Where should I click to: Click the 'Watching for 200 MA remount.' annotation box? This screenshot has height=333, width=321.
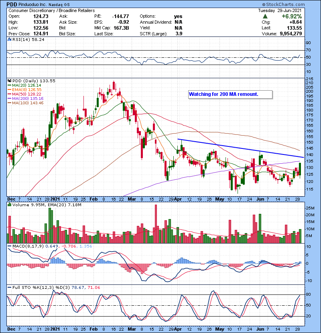tap(230, 95)
